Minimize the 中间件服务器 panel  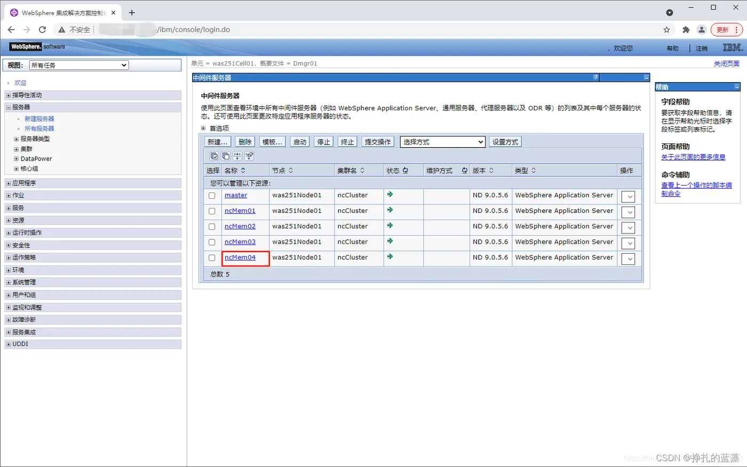click(x=647, y=78)
